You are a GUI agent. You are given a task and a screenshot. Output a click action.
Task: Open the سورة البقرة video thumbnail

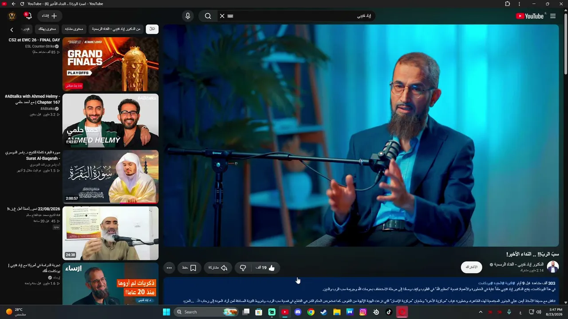coord(110,177)
